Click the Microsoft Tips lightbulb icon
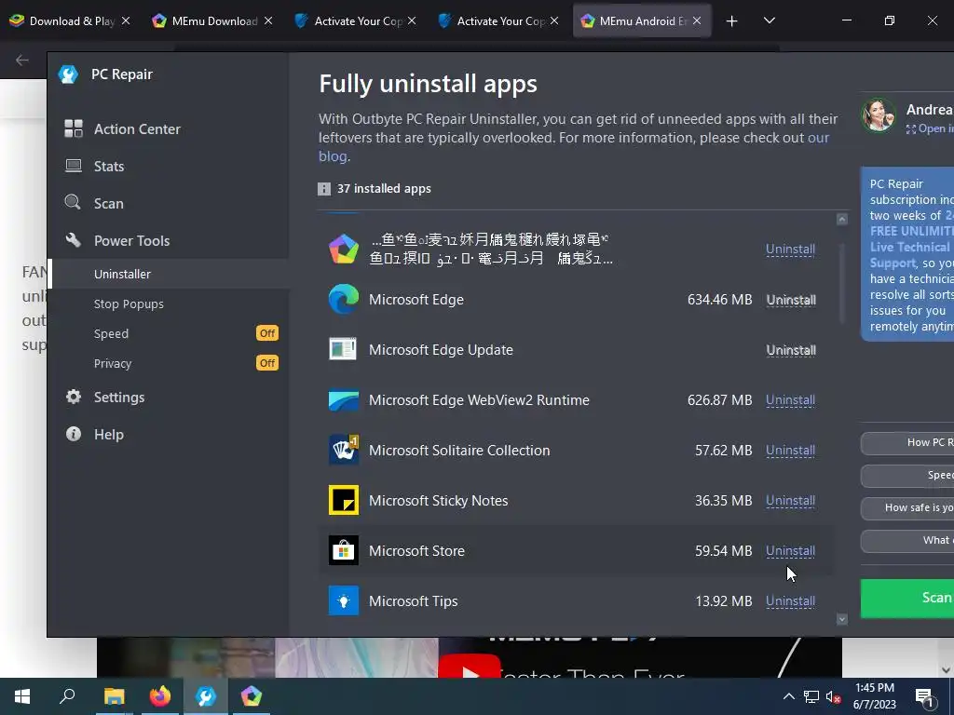 [344, 600]
